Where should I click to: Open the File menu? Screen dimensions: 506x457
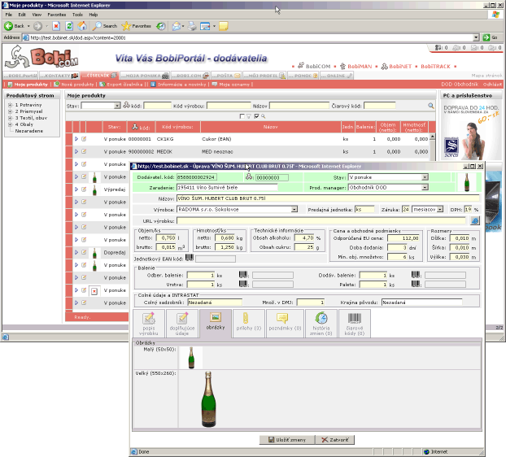[x=8, y=15]
